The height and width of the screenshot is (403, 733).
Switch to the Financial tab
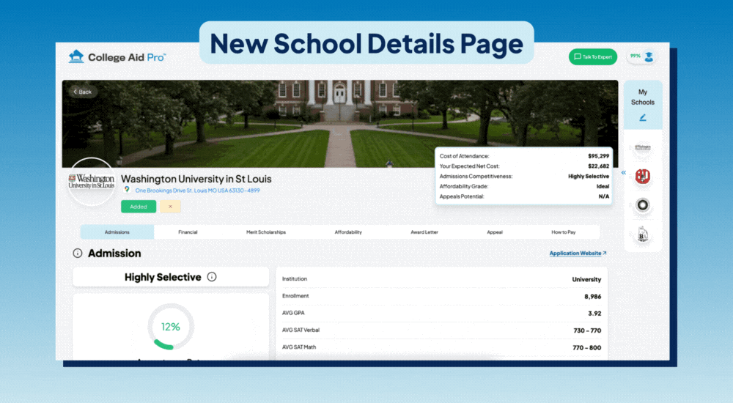[188, 232]
